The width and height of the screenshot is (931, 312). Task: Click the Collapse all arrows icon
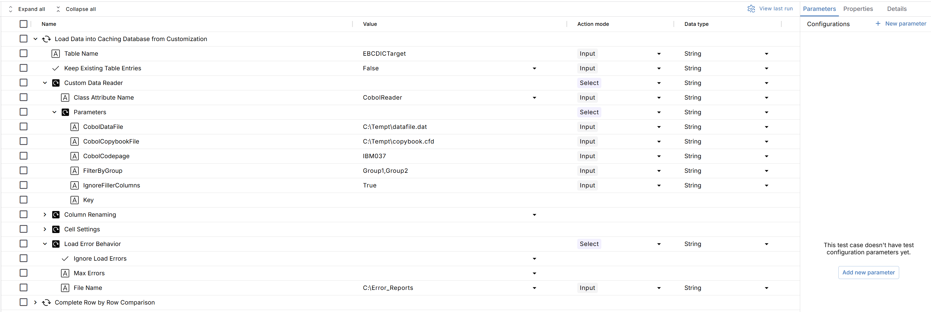[x=58, y=9]
